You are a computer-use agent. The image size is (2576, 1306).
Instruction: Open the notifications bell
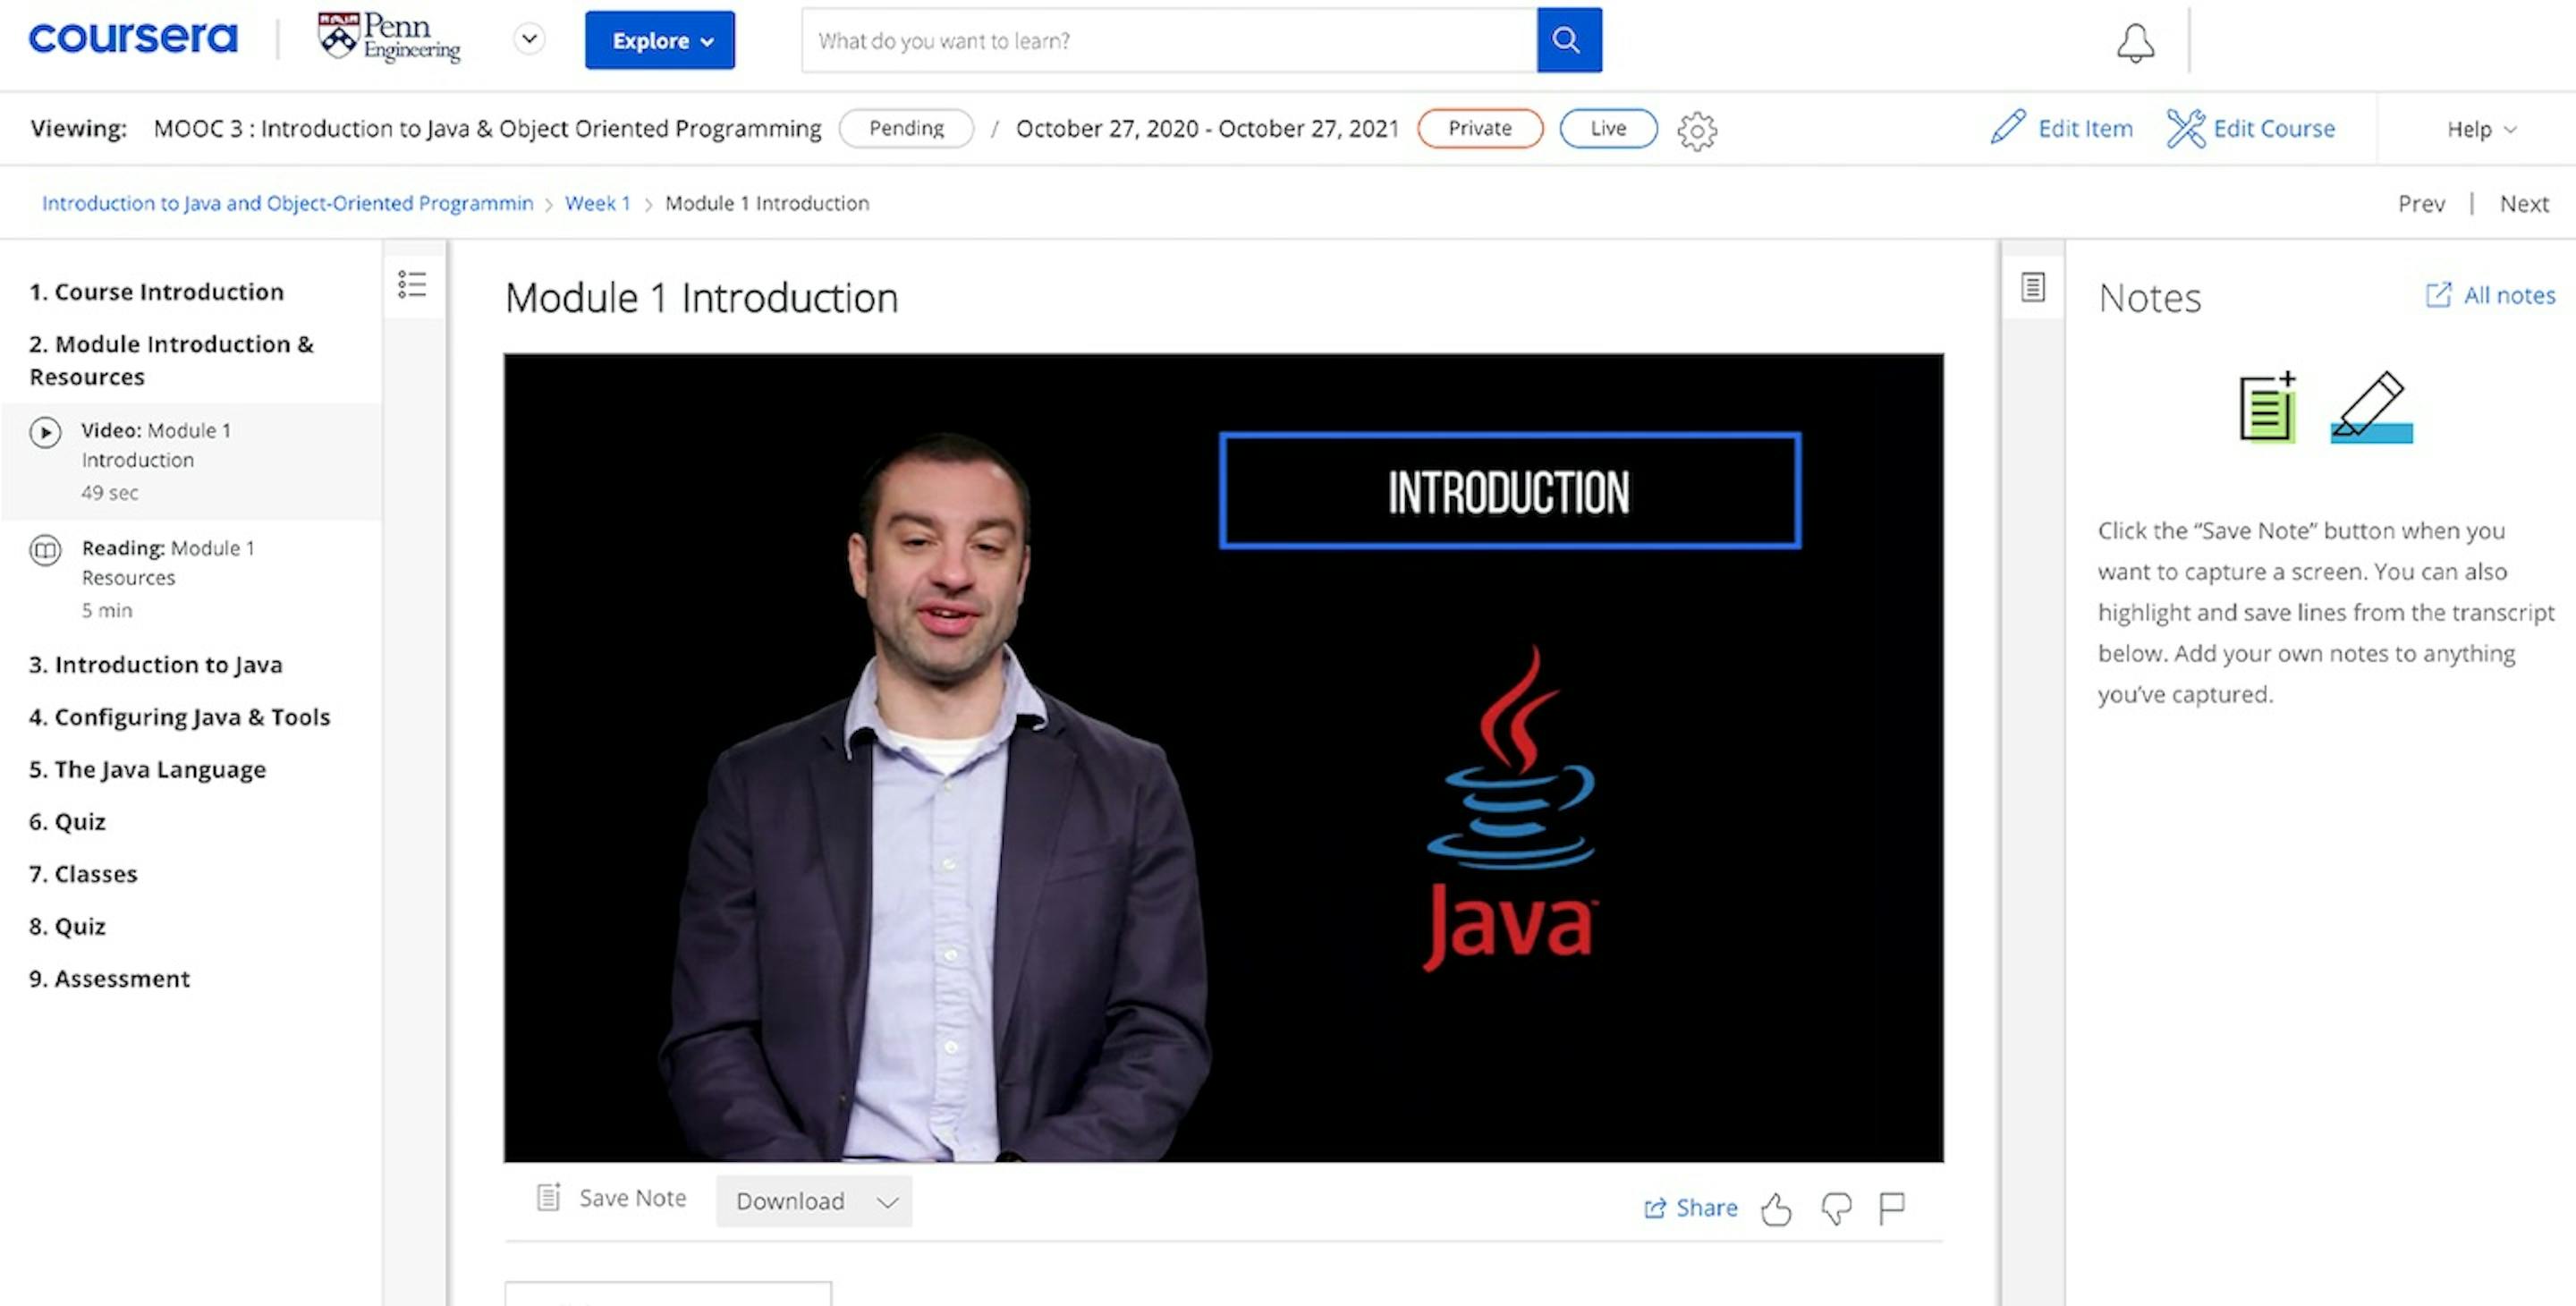pyautogui.click(x=2135, y=43)
